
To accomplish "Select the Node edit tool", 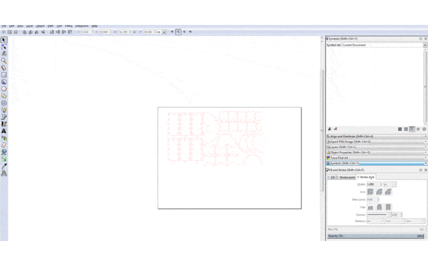I will tap(4, 47).
